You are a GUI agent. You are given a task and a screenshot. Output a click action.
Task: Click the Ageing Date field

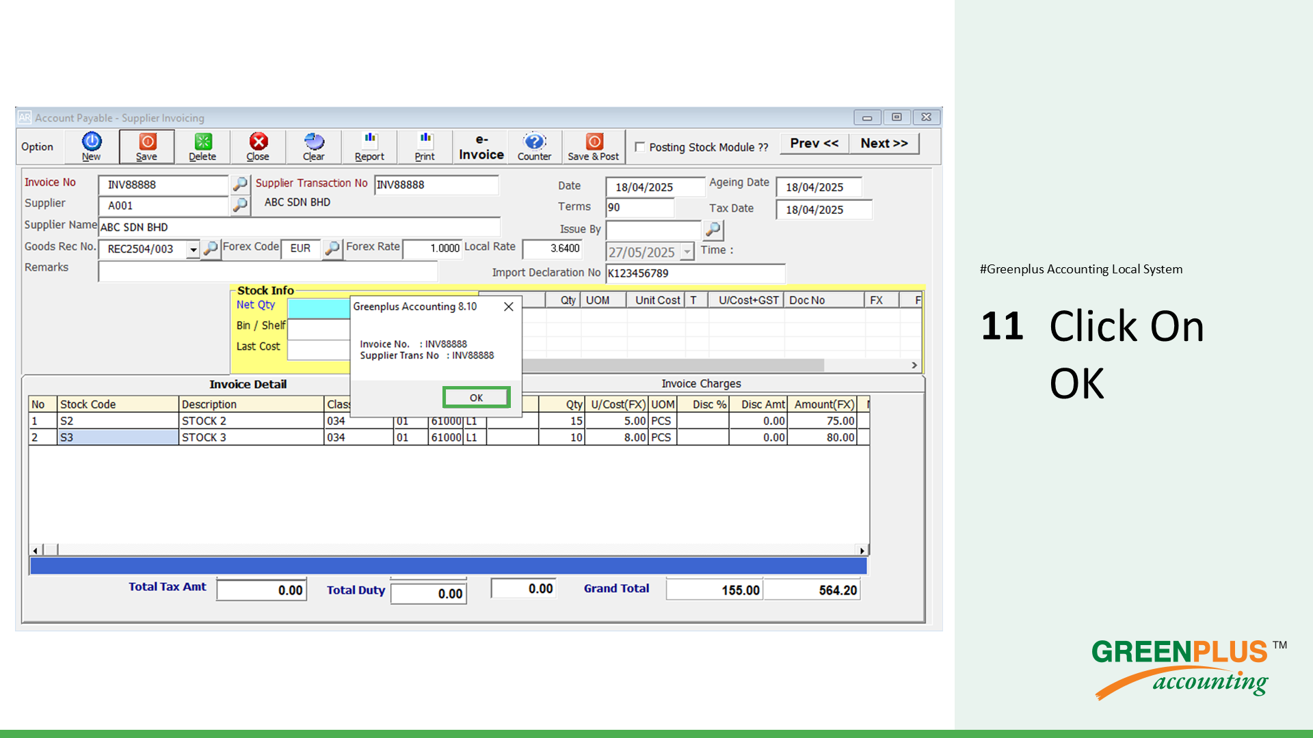pyautogui.click(x=819, y=187)
